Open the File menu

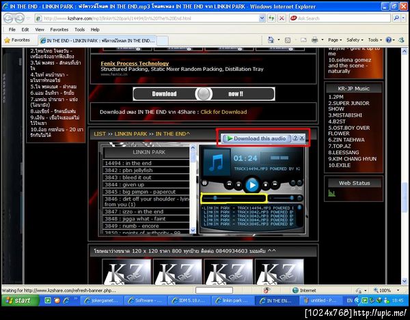pyautogui.click(x=12, y=29)
